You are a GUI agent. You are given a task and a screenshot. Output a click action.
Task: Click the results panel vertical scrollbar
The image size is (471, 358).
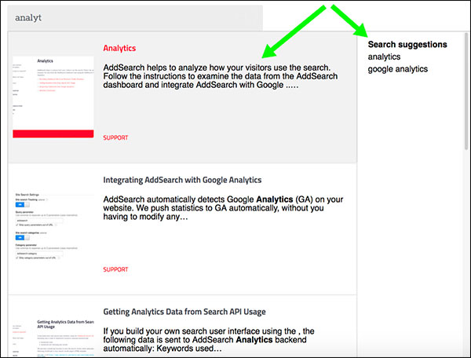466,90
